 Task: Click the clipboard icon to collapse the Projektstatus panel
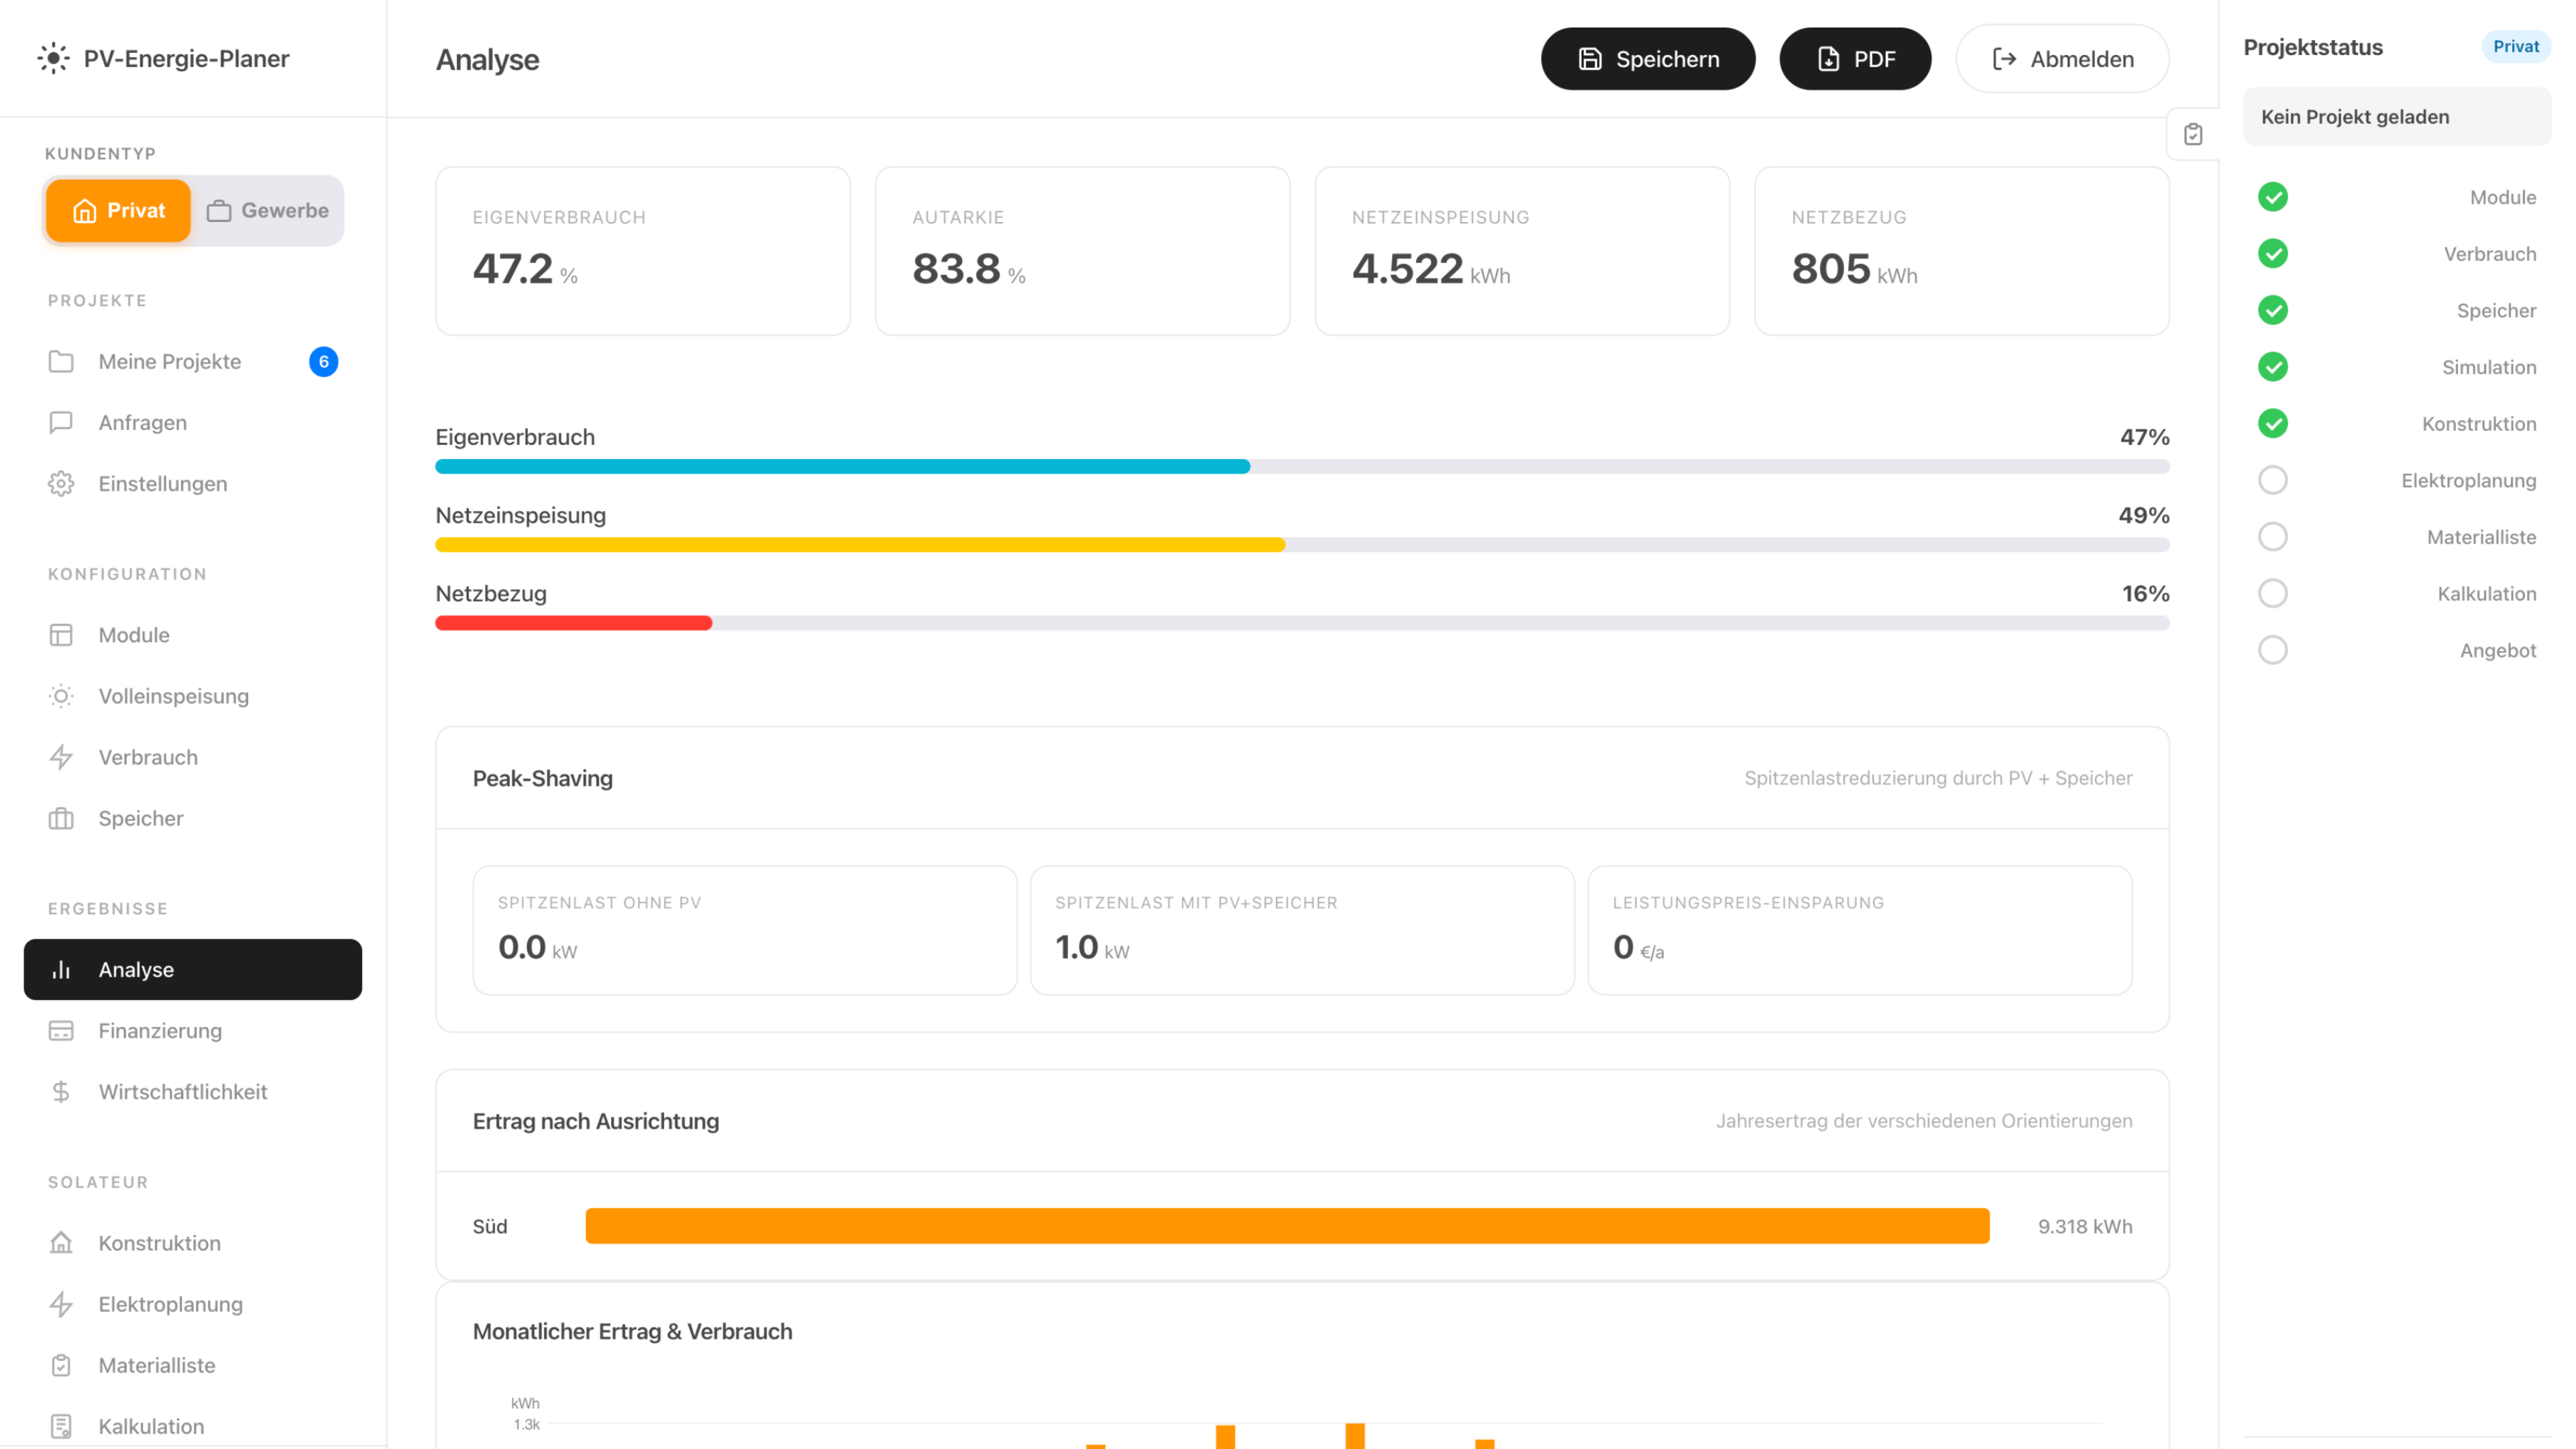pyautogui.click(x=2193, y=134)
